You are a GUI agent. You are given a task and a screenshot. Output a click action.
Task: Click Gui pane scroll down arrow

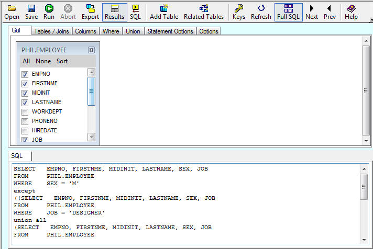click(x=366, y=141)
